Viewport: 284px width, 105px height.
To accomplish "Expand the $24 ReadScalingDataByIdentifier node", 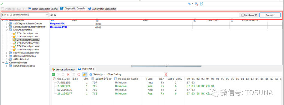I will (7, 27).
